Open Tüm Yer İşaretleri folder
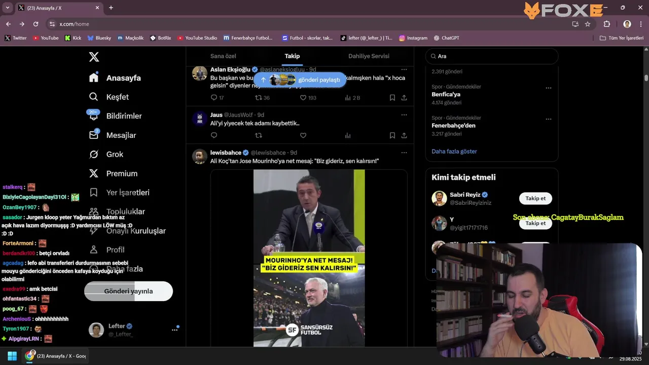This screenshot has width=649, height=365. (x=621, y=38)
